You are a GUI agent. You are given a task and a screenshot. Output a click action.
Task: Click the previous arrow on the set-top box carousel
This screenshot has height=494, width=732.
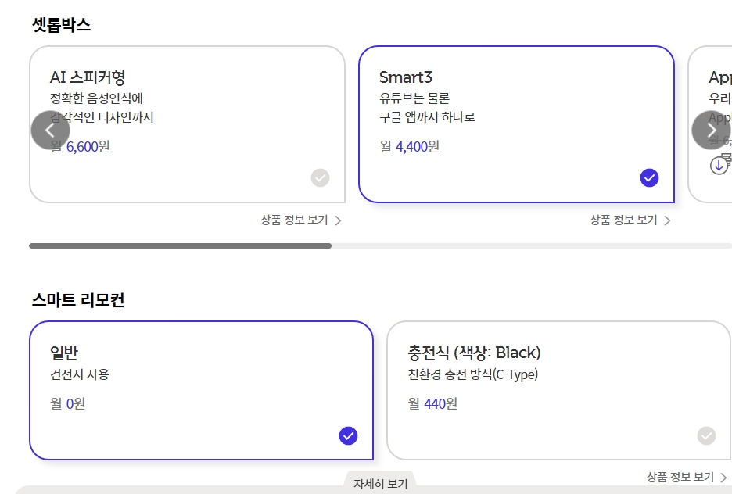point(51,131)
